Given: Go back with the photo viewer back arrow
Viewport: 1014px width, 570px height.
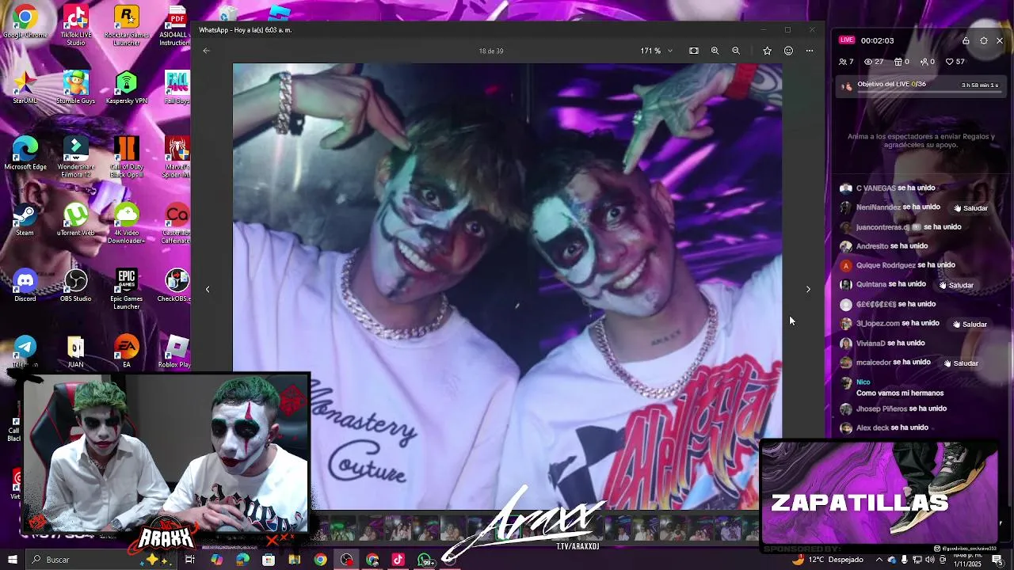Looking at the screenshot, I should pos(206,51).
